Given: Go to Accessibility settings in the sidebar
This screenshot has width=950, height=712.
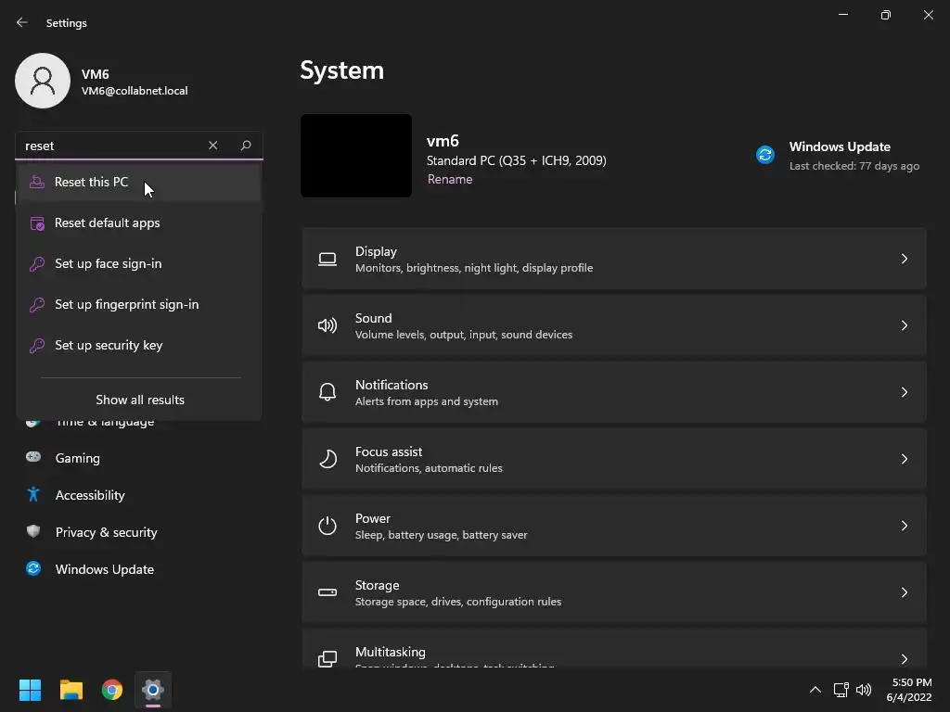Looking at the screenshot, I should pos(90,495).
